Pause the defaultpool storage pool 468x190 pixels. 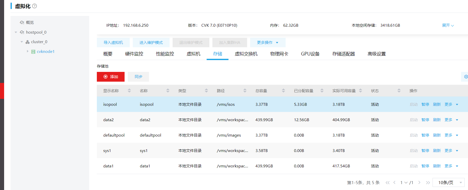(x=425, y=135)
